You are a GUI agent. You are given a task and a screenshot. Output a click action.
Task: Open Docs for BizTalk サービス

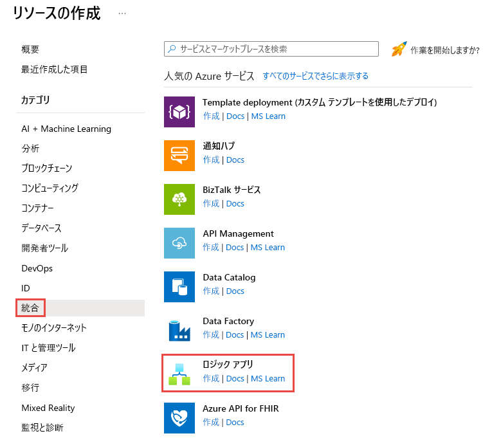[x=235, y=204]
